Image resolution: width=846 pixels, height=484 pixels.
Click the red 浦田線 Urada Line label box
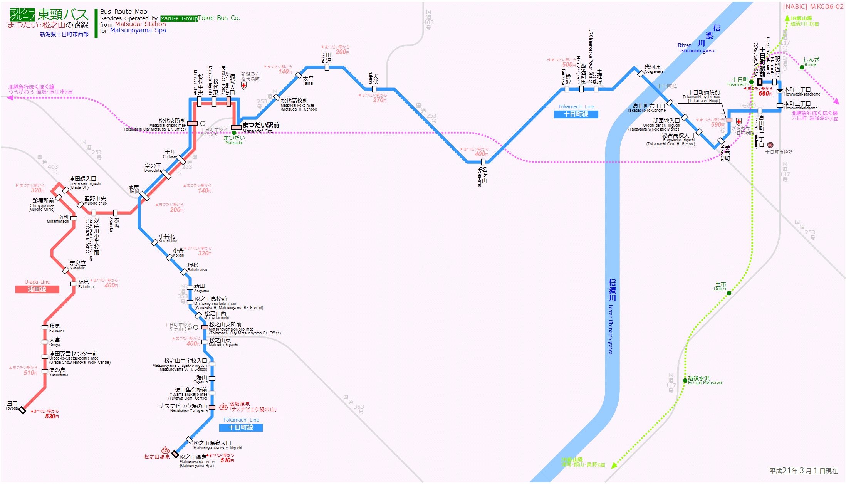[x=37, y=289]
